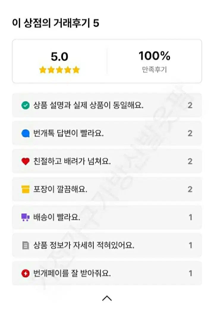This screenshot has width=214, height=310.
Task: Open the '배송이 빨라요' review row
Action: coord(107,217)
